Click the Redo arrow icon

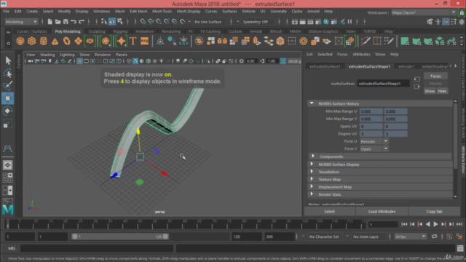coord(81,22)
